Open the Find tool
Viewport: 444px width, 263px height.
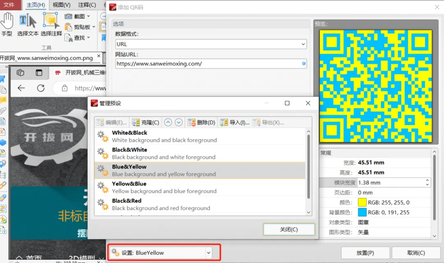tap(75, 38)
